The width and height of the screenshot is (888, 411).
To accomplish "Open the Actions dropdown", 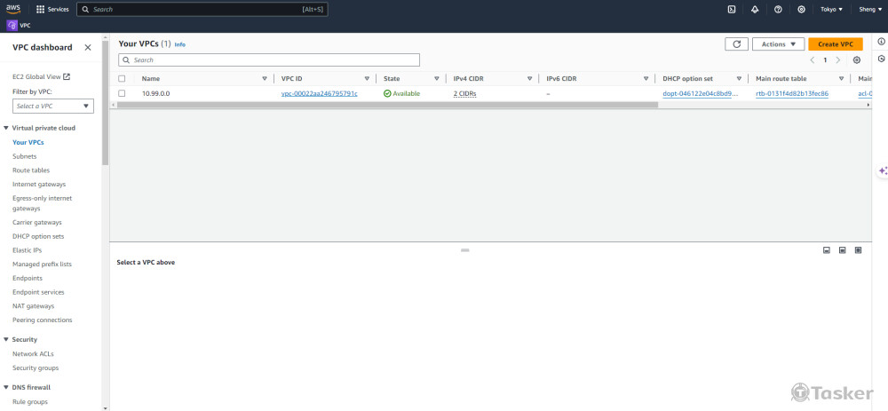I will click(x=778, y=43).
